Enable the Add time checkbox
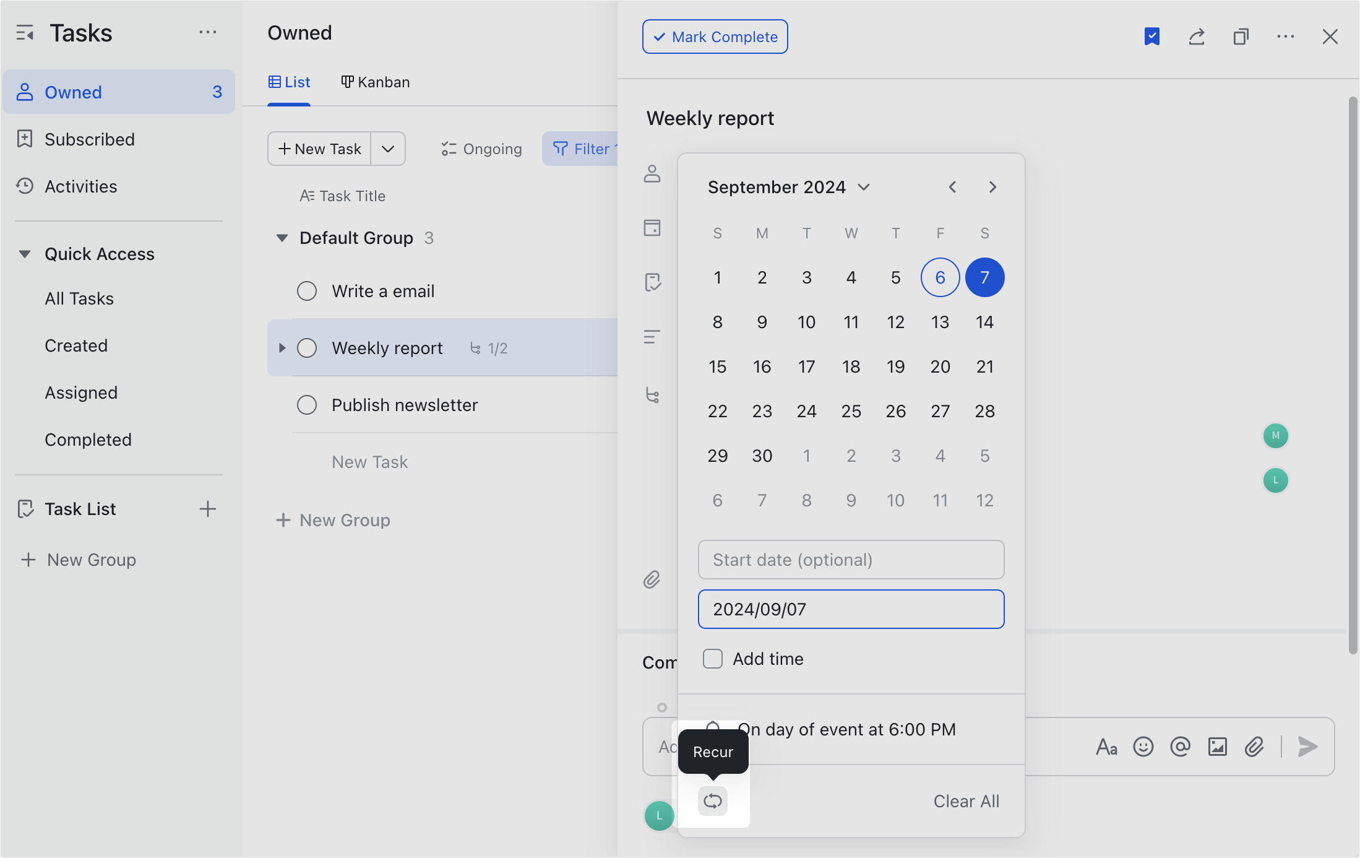 [x=712, y=659]
